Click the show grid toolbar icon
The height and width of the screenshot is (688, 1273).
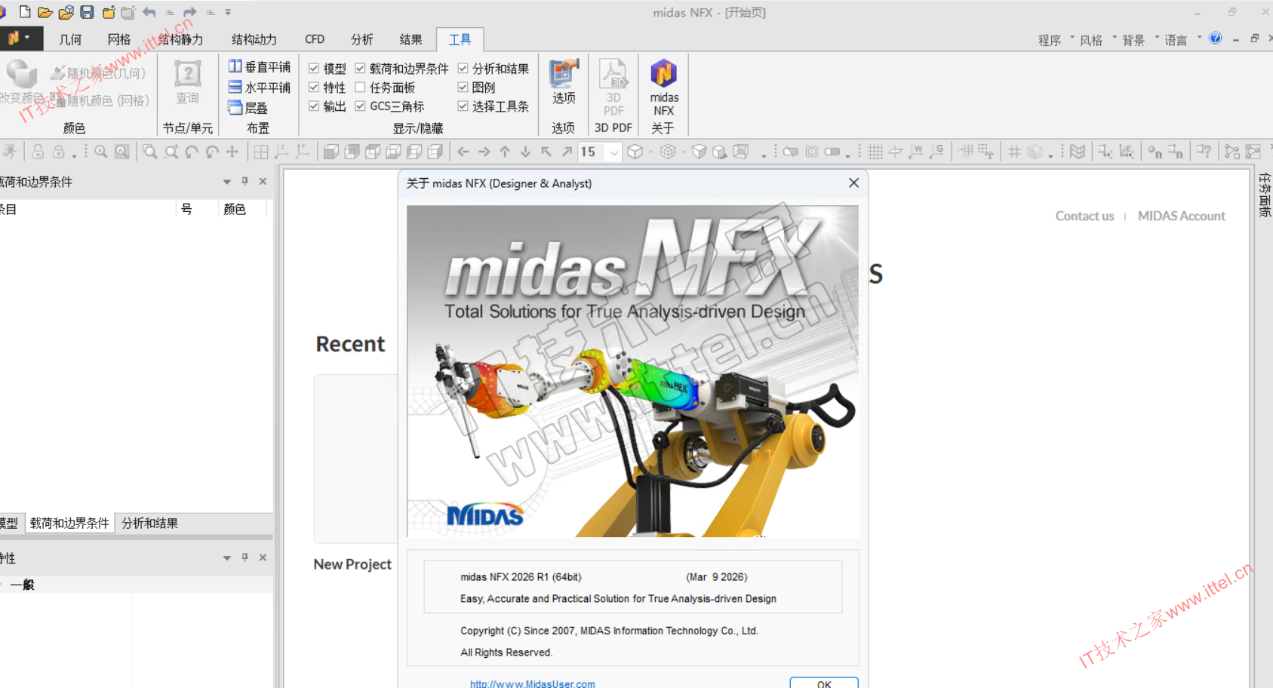tap(875, 152)
